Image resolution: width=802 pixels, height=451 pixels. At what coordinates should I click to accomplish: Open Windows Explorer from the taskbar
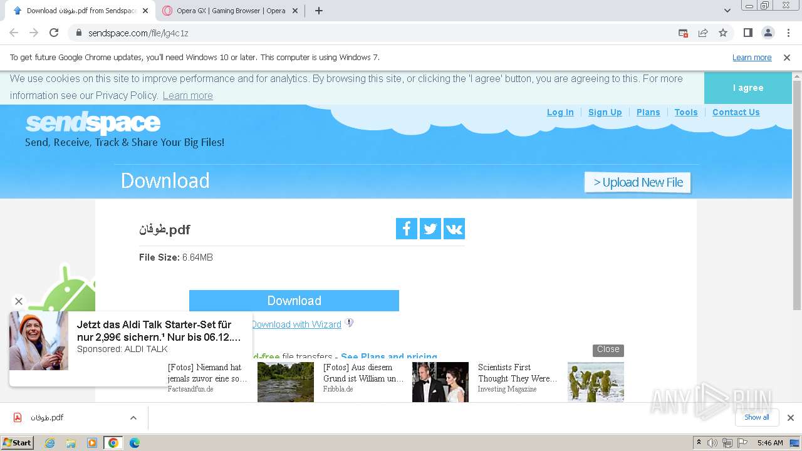click(x=71, y=443)
